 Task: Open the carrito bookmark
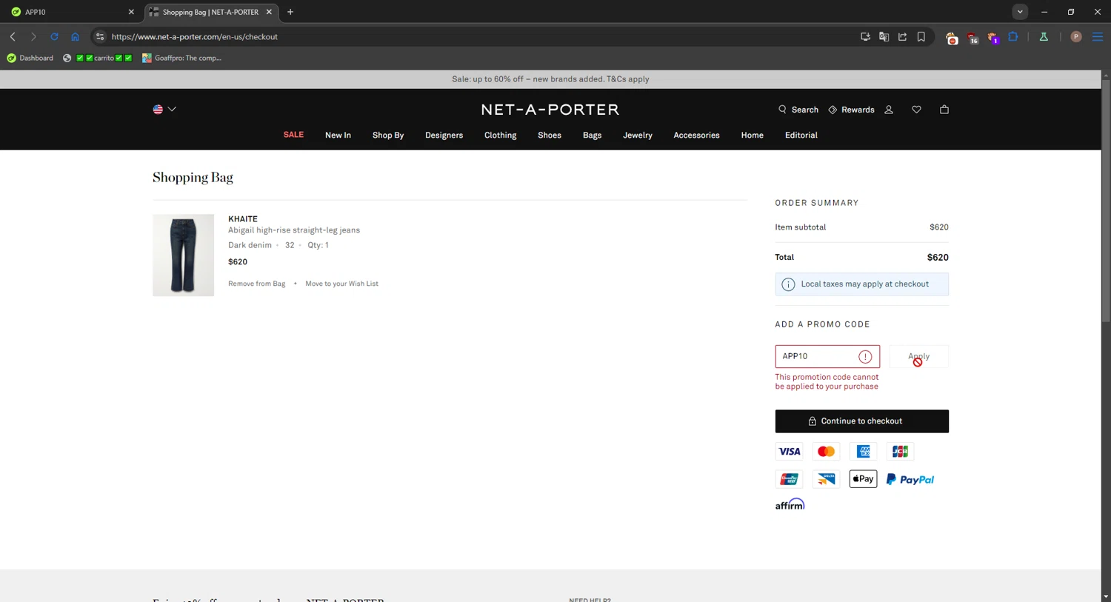click(x=97, y=58)
